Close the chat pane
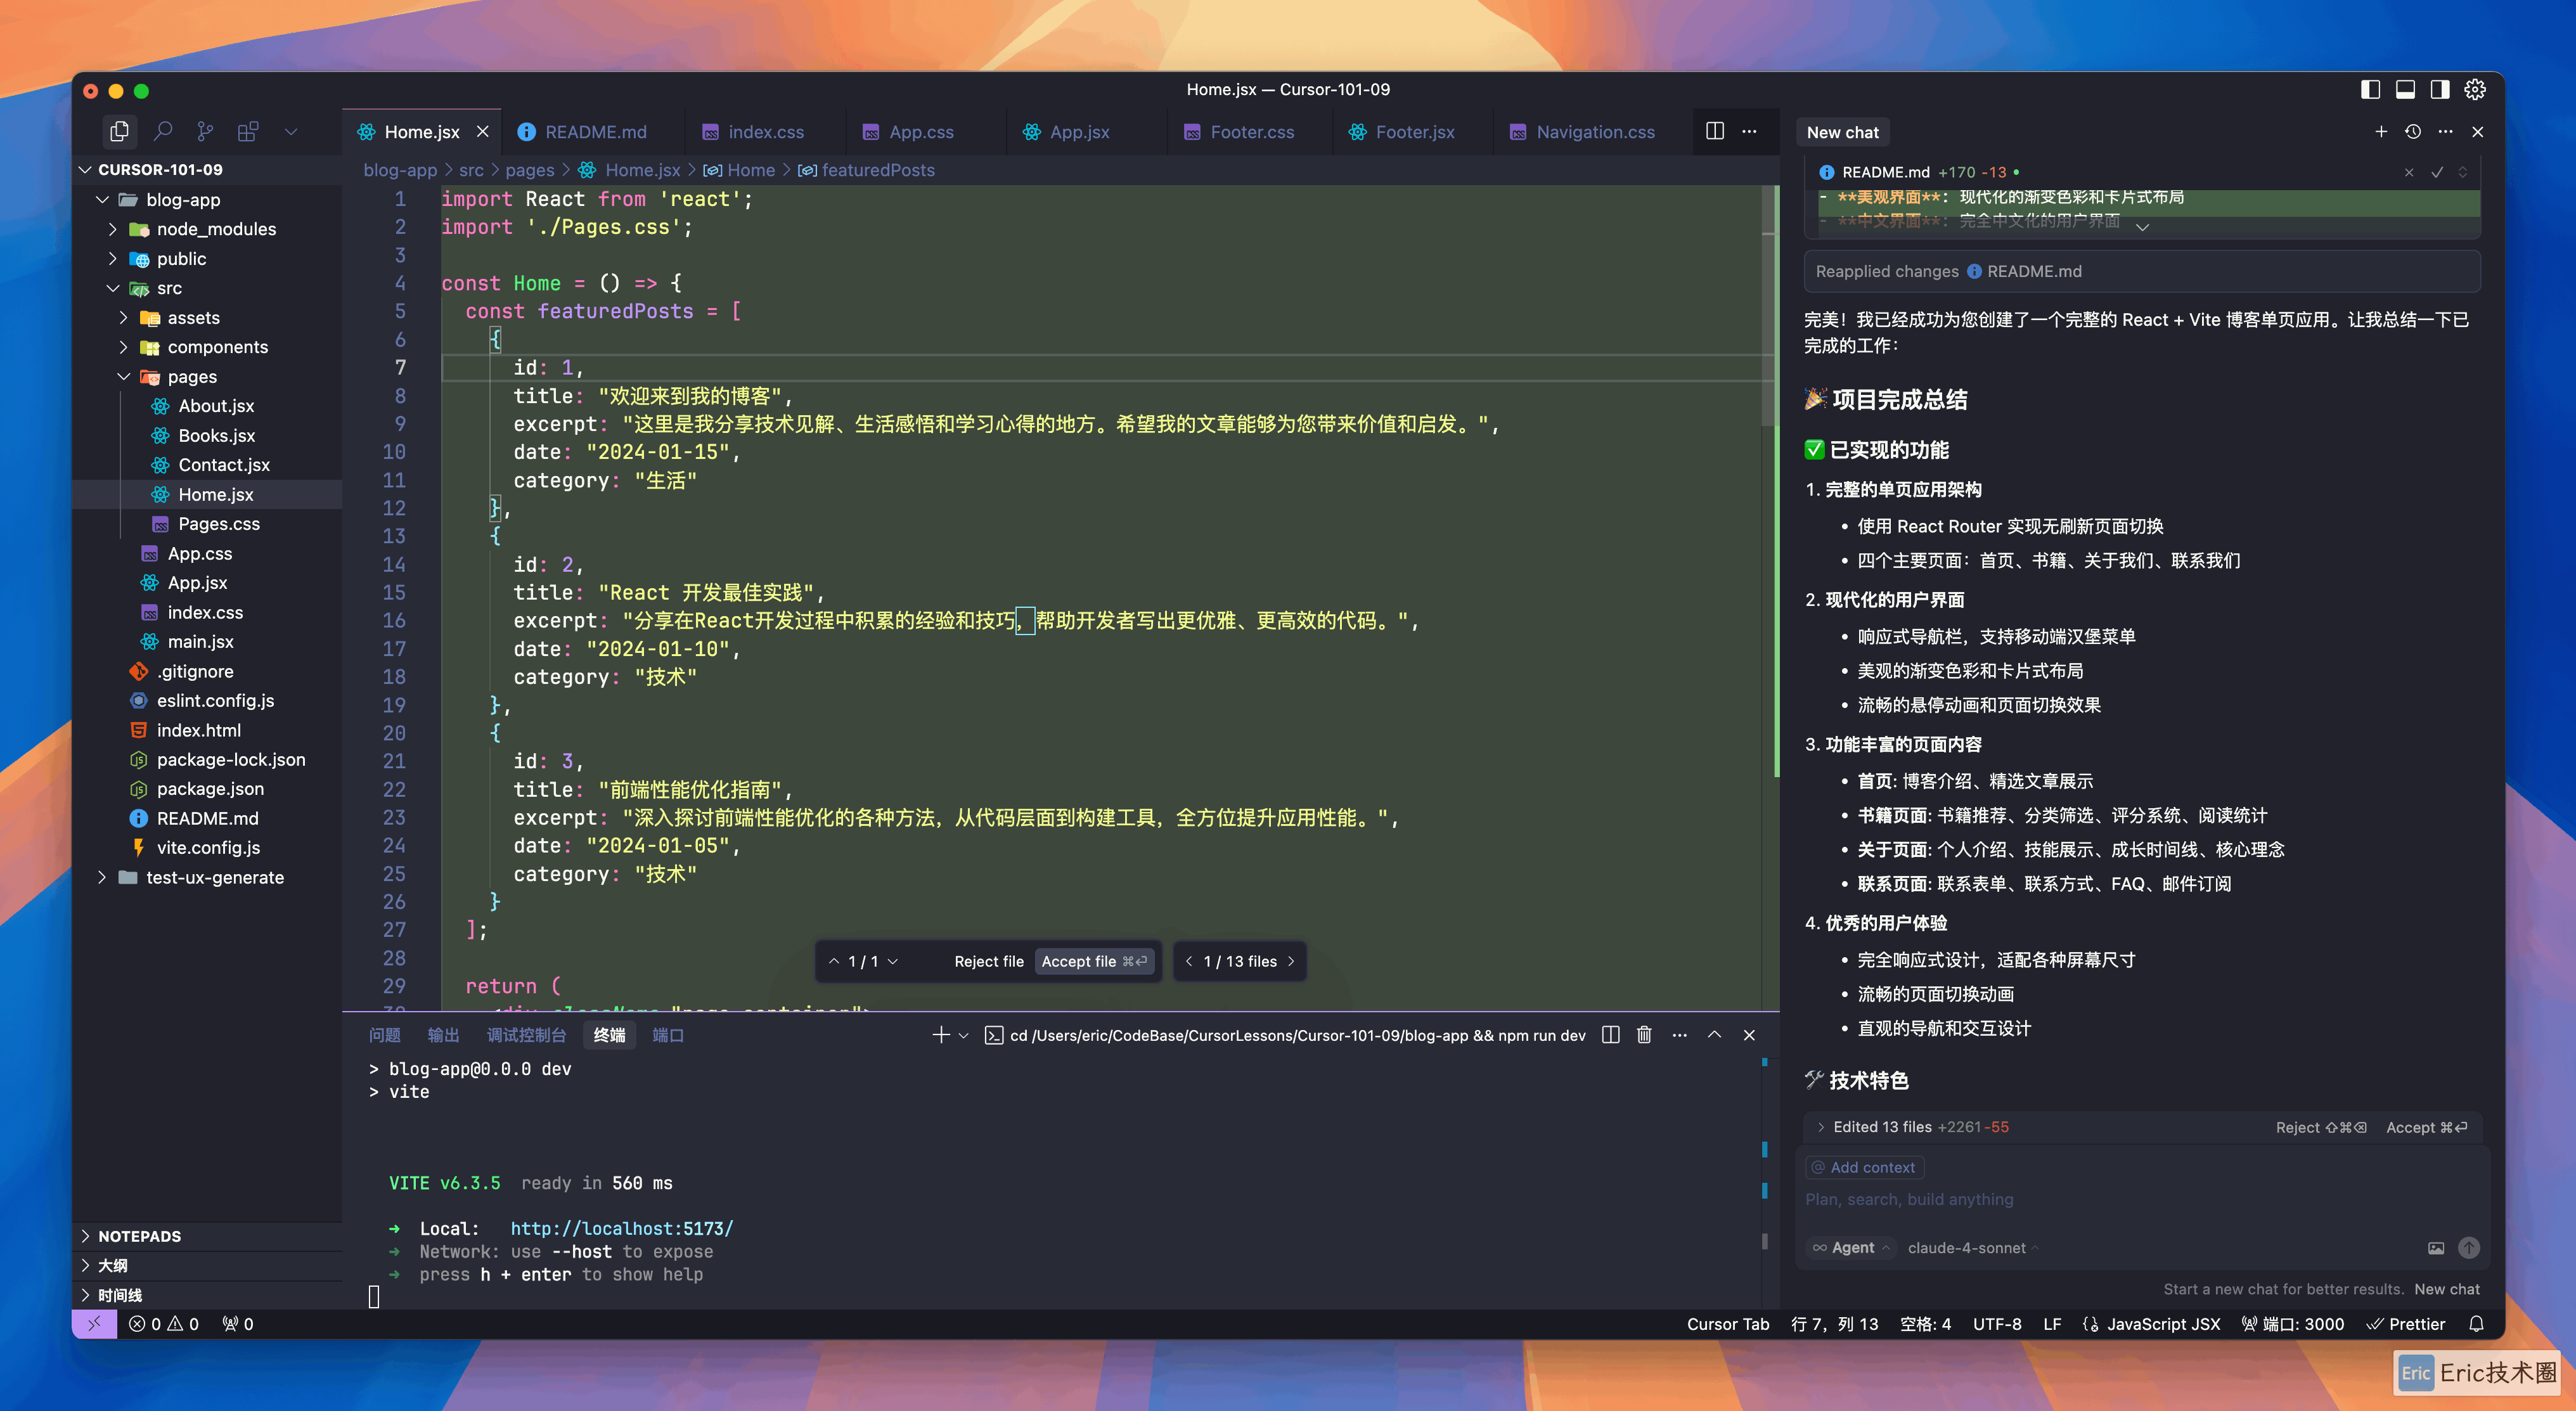 click(x=2477, y=131)
